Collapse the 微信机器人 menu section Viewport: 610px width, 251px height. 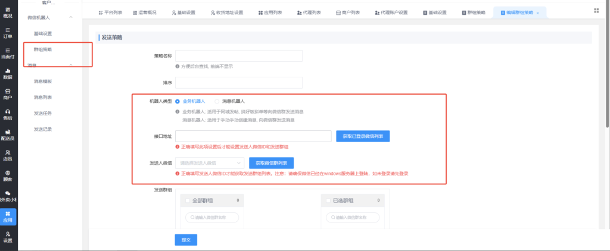71,18
